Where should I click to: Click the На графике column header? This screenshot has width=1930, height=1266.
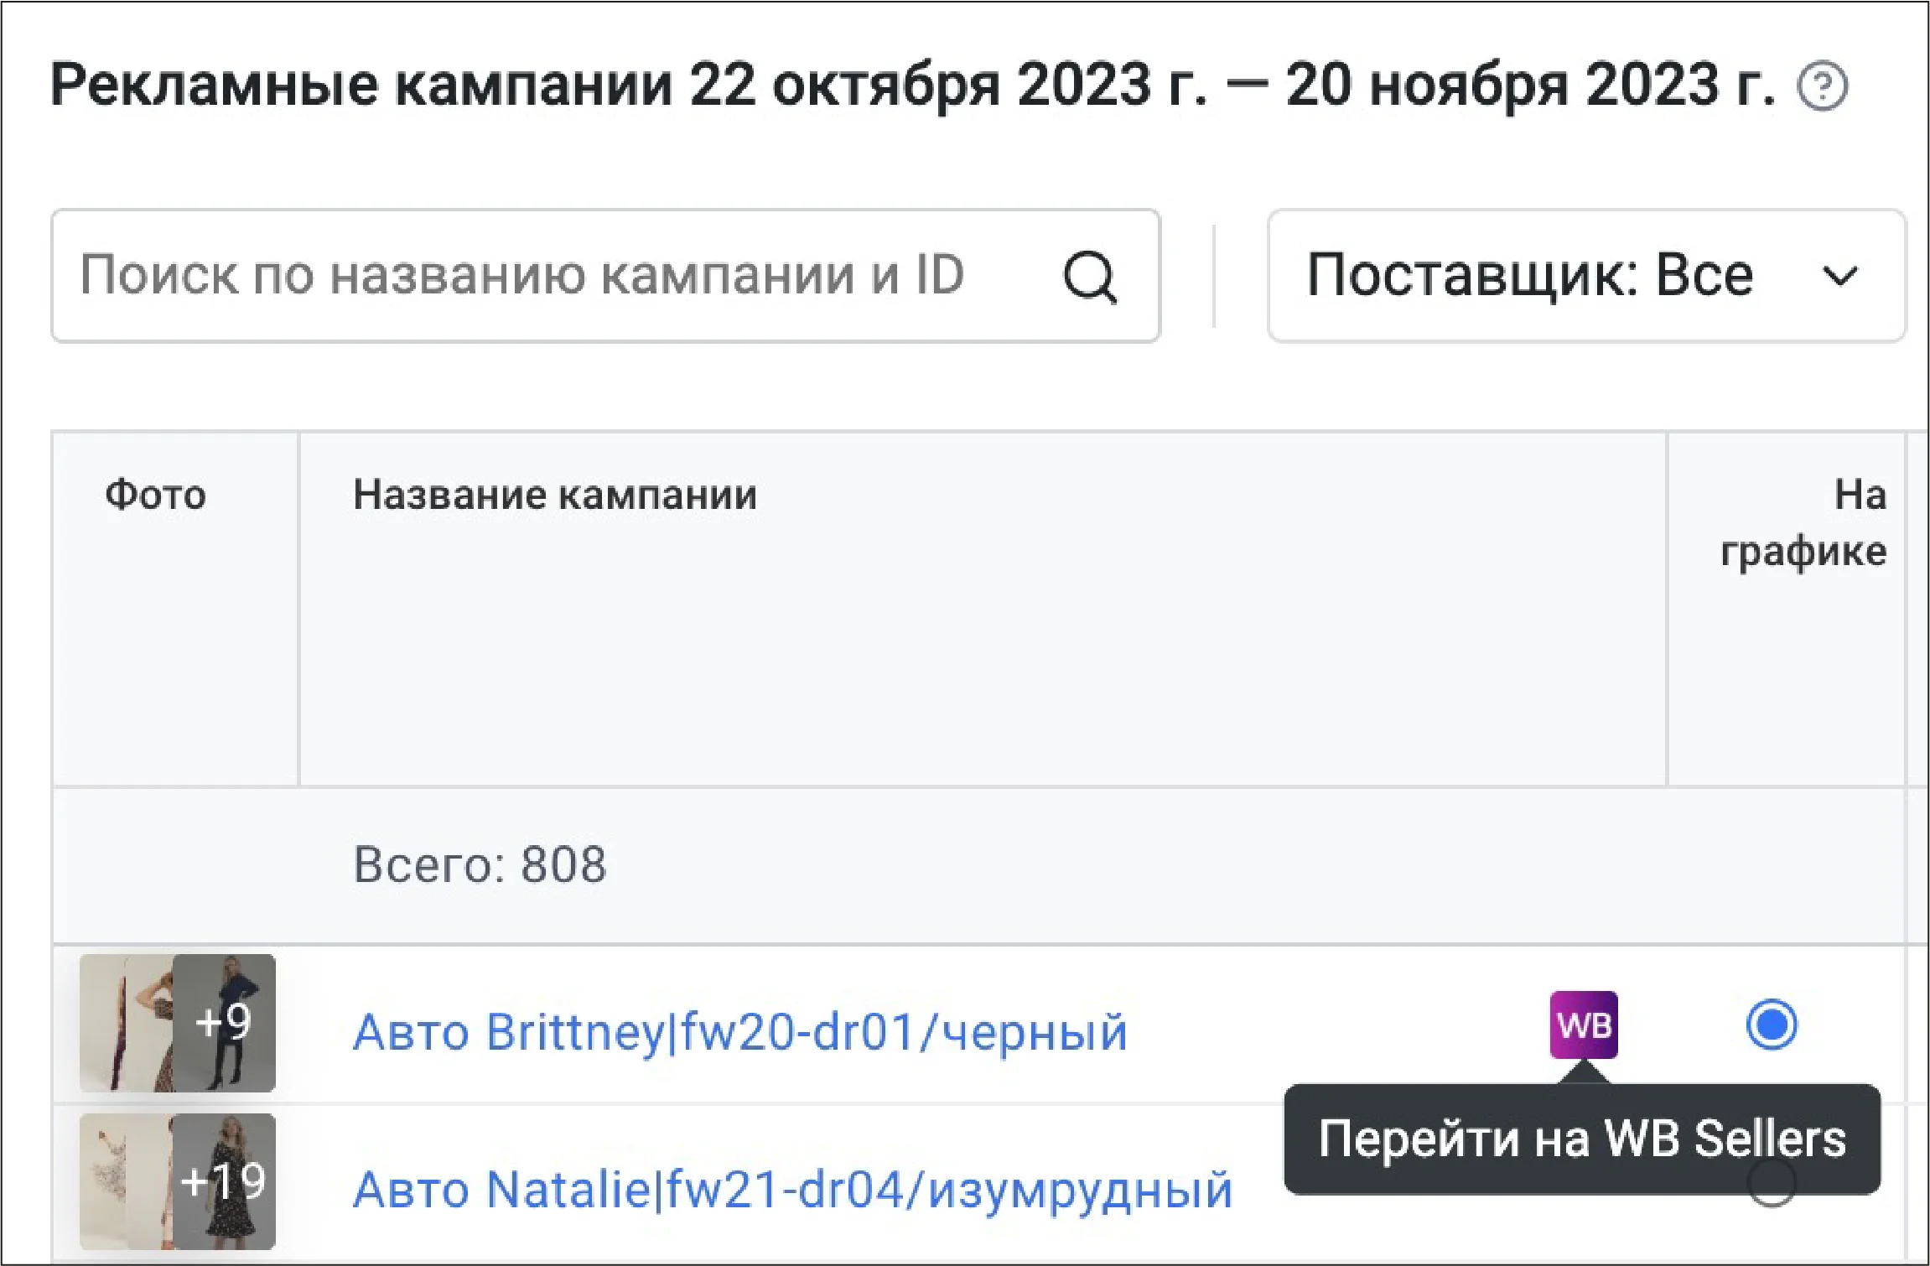(x=1803, y=522)
